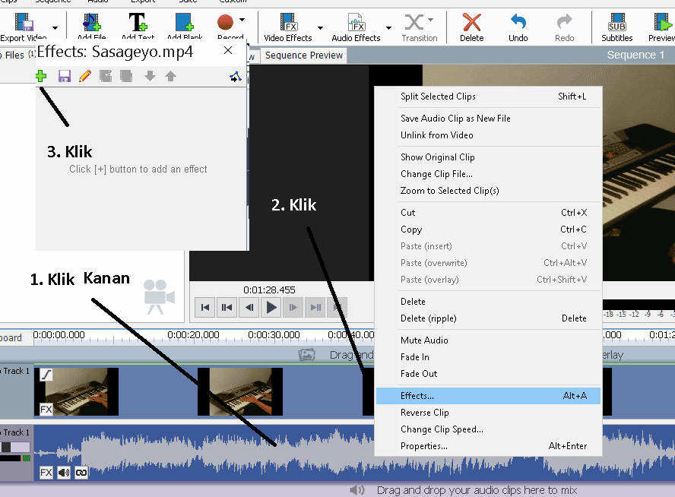Toggle Mute Audio in context menu
Viewport: 675px width, 497px height.
click(488, 340)
